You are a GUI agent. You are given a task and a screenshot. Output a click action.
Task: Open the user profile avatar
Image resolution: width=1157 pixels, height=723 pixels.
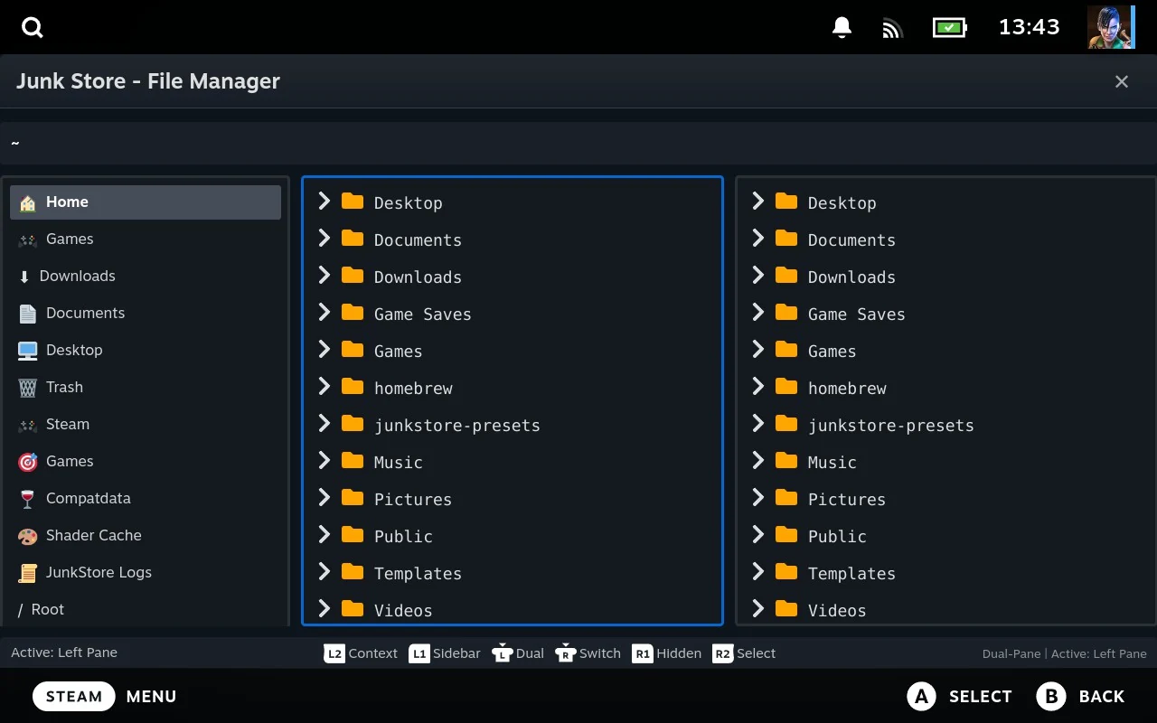[x=1111, y=27]
